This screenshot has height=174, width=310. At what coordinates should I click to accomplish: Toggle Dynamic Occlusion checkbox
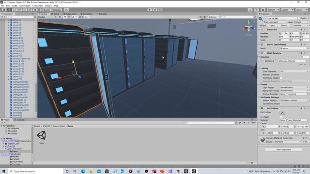click(281, 103)
